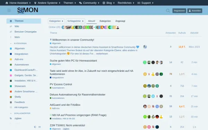Click the Support lifebuoy icon in top bar
The image size is (208, 130).
pos(139,3)
